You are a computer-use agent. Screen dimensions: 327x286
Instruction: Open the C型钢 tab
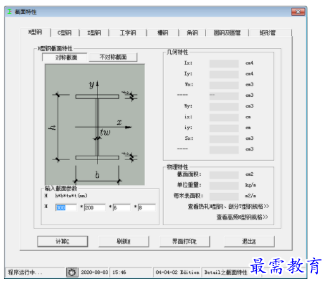click(65, 33)
